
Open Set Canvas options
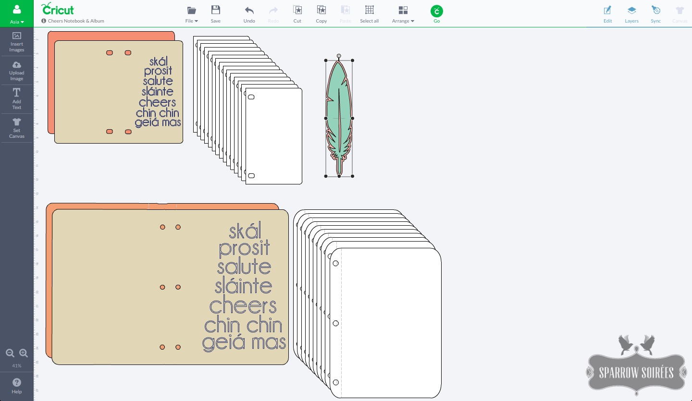pyautogui.click(x=17, y=128)
